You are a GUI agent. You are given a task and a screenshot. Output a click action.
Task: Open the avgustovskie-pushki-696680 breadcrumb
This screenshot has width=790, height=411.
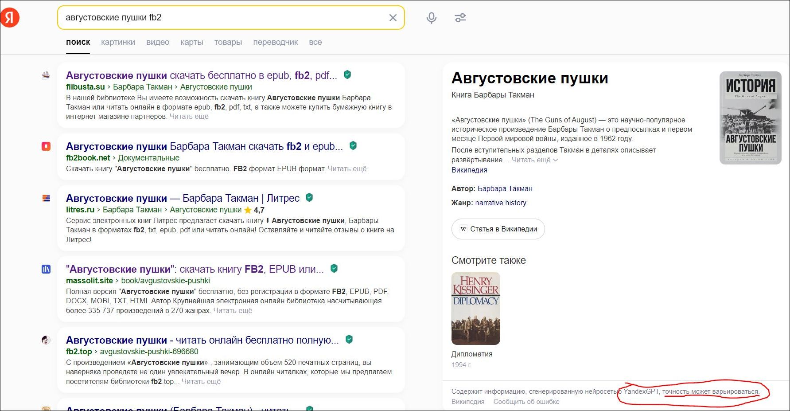pos(149,352)
